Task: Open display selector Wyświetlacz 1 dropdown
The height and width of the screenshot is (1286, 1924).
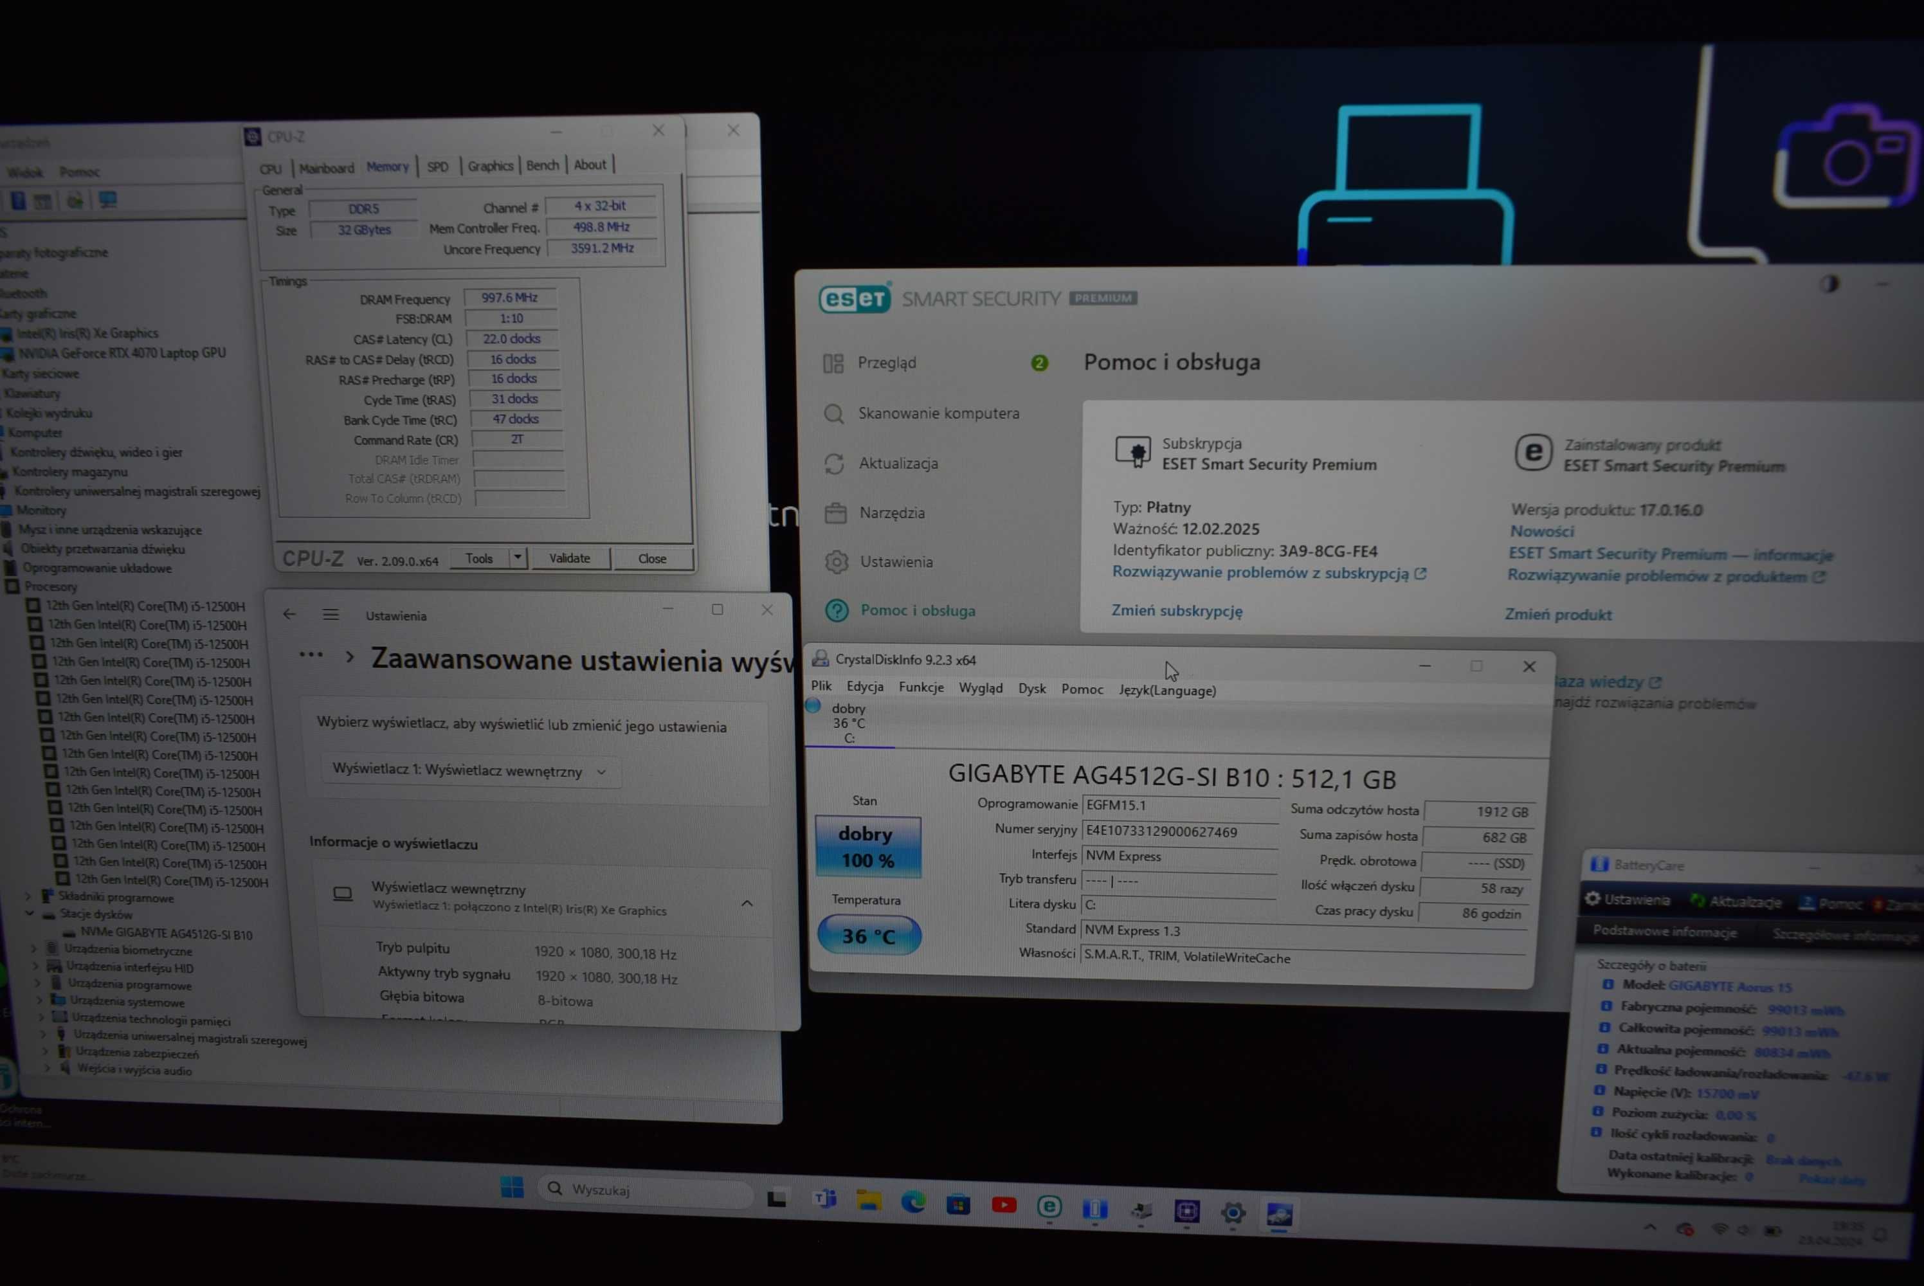Action: (x=470, y=771)
